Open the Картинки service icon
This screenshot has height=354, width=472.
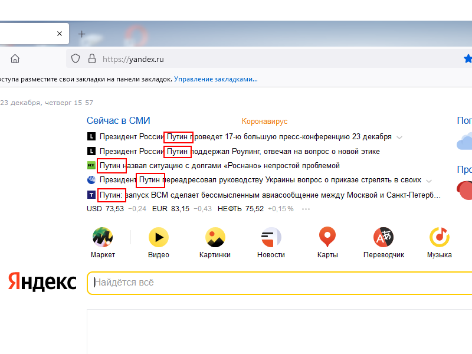click(215, 237)
